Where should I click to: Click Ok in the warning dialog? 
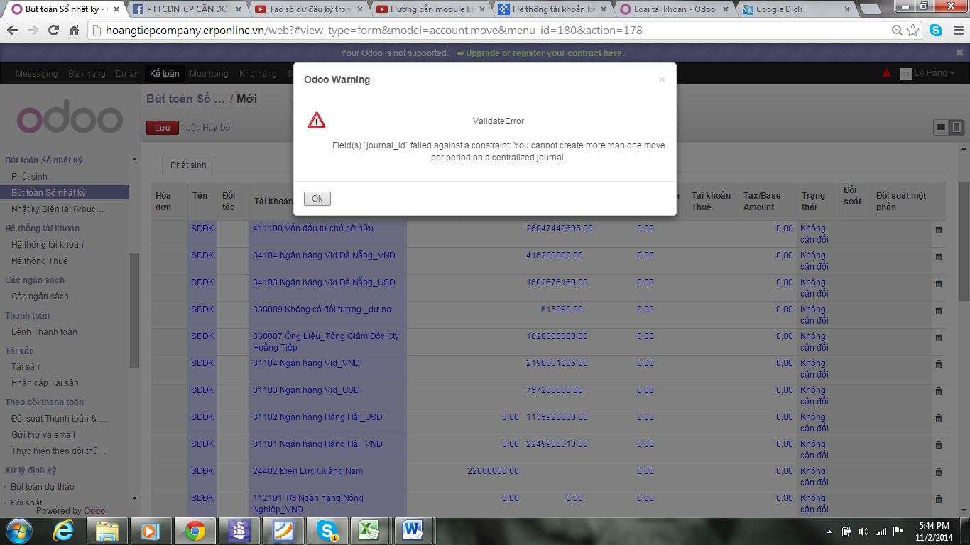pos(317,199)
